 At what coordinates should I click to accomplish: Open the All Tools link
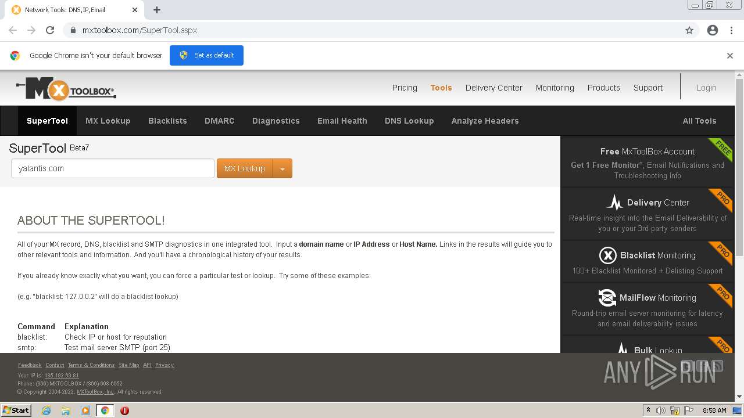[x=699, y=121]
